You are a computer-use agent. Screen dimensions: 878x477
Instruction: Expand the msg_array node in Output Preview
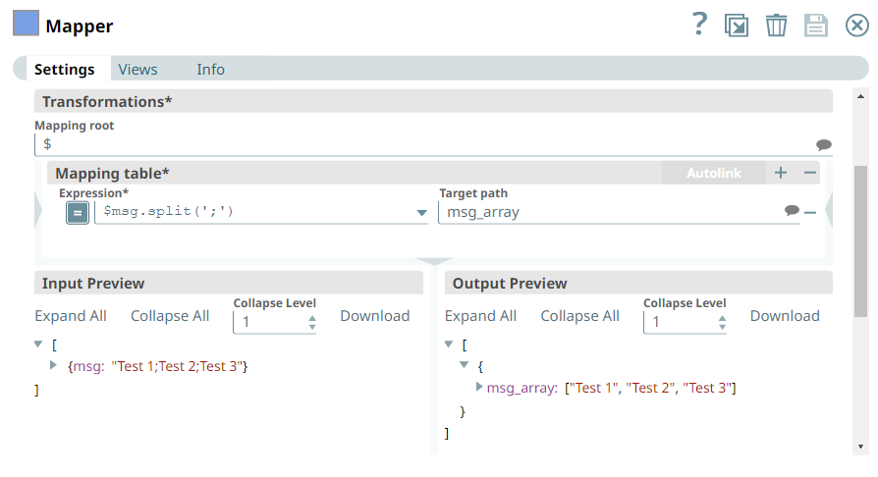pyautogui.click(x=479, y=387)
